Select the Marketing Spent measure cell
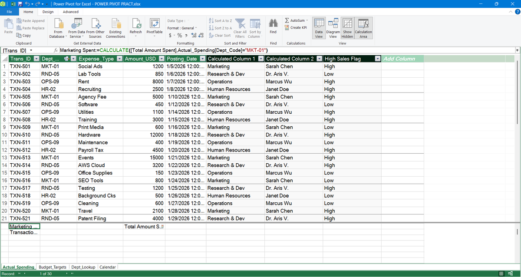The height and width of the screenshot is (277, 521). coord(24,227)
